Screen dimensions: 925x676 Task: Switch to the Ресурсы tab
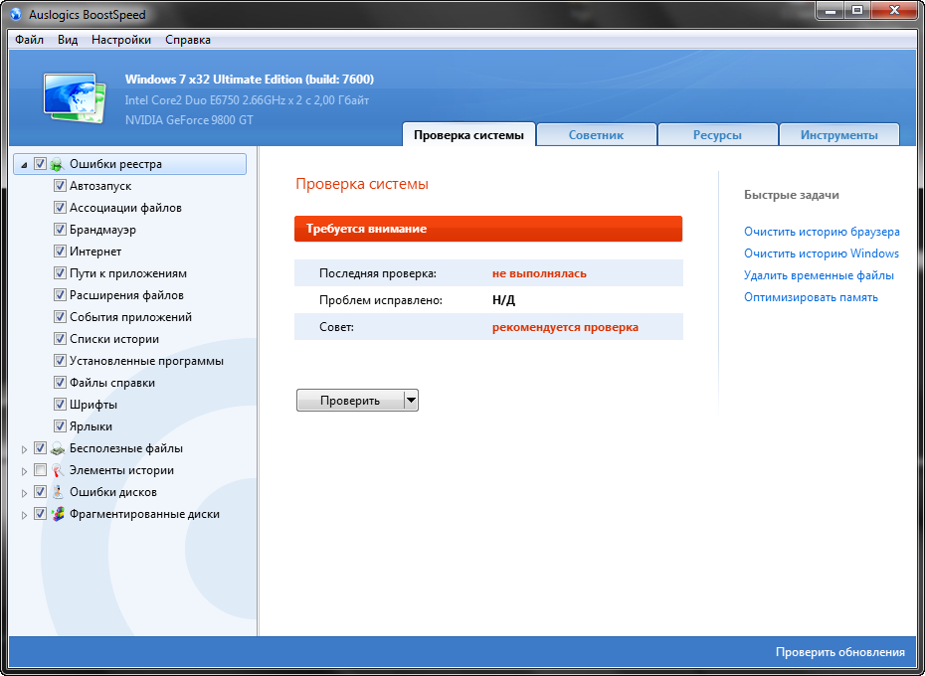click(717, 135)
